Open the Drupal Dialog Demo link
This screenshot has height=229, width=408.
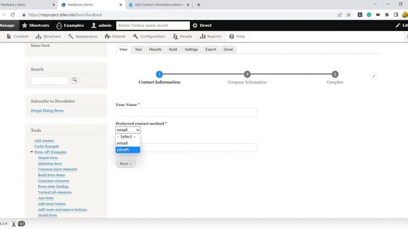click(x=47, y=111)
